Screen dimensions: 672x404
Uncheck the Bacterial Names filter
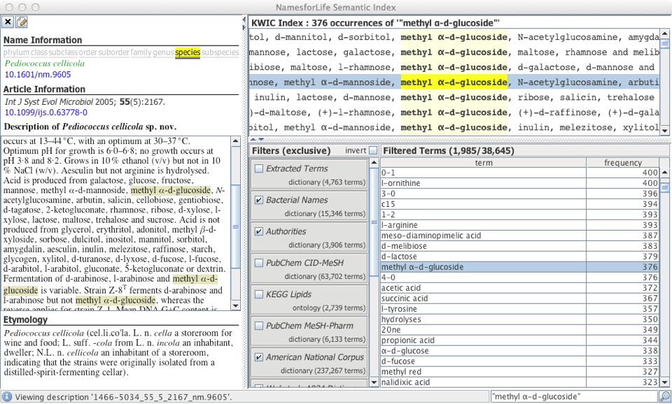coord(260,200)
